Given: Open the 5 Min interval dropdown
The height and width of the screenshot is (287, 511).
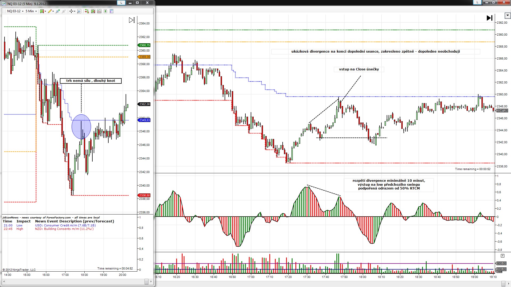Looking at the screenshot, I should (x=31, y=11).
